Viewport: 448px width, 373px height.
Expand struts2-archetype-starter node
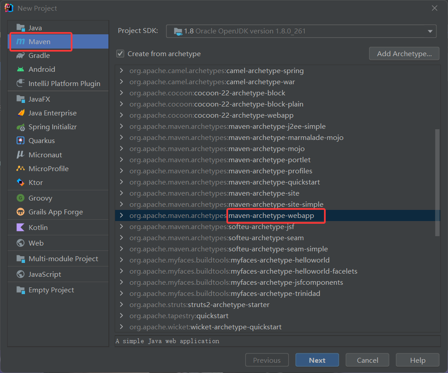(121, 304)
